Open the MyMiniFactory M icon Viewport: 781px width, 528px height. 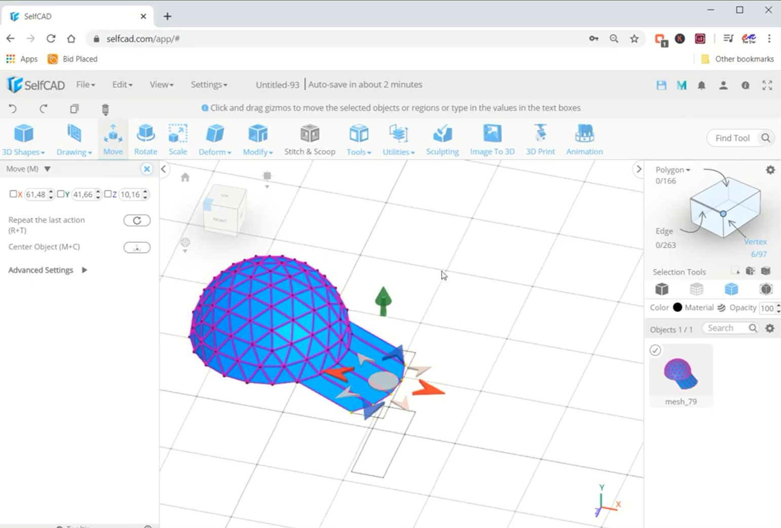682,85
